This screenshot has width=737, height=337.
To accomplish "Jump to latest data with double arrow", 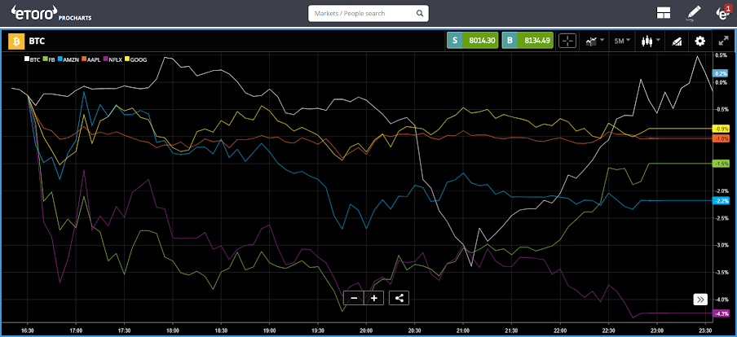I will point(699,300).
